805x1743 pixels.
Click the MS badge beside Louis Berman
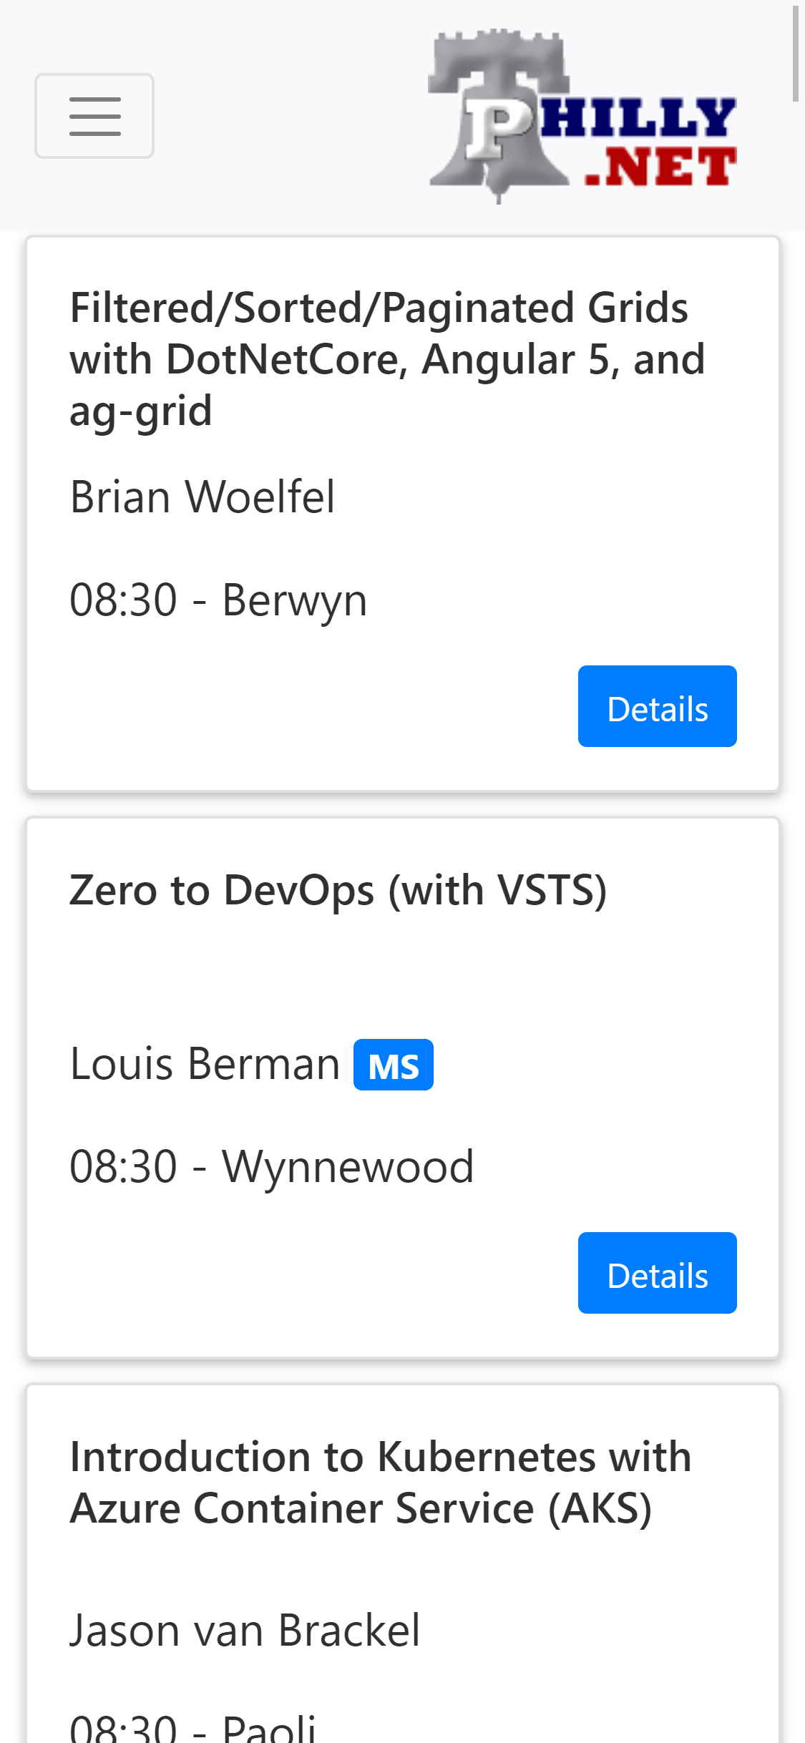click(x=394, y=1065)
